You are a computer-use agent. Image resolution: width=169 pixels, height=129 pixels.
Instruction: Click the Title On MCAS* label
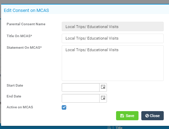pyautogui.click(x=19, y=36)
